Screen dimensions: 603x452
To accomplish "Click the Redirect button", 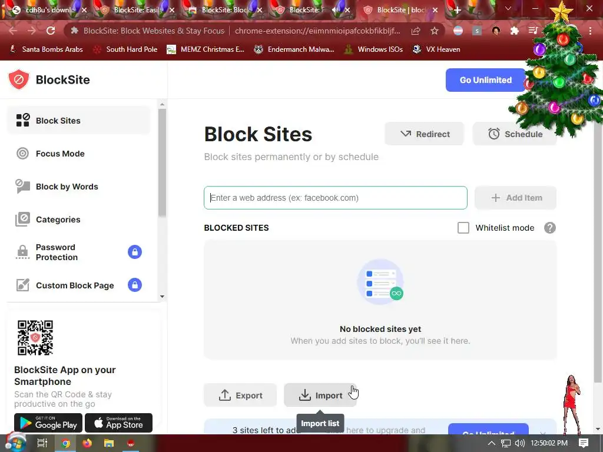I will (425, 134).
